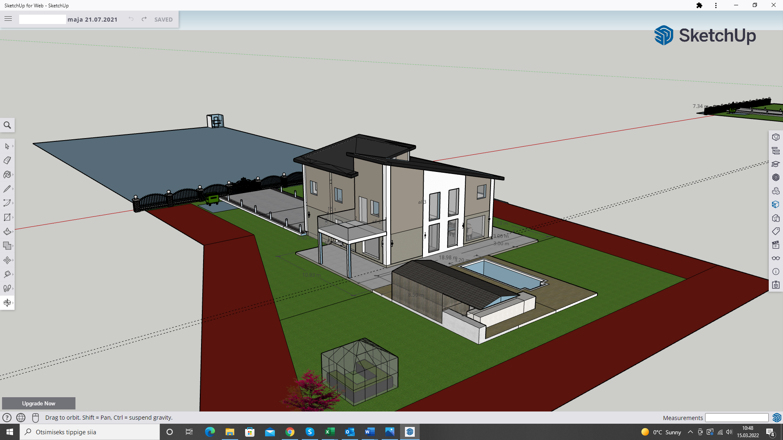The image size is (783, 440).
Task: Expand the Line tool flyout arrow
Action: 13,189
